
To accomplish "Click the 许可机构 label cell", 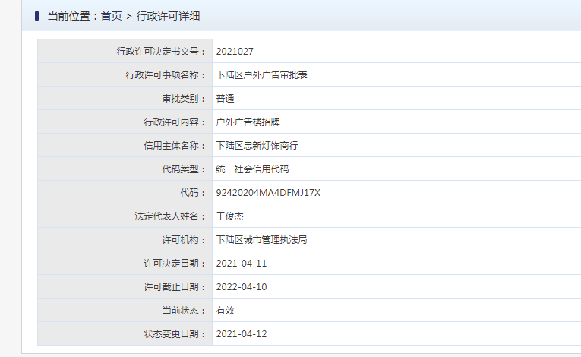I will [125, 240].
